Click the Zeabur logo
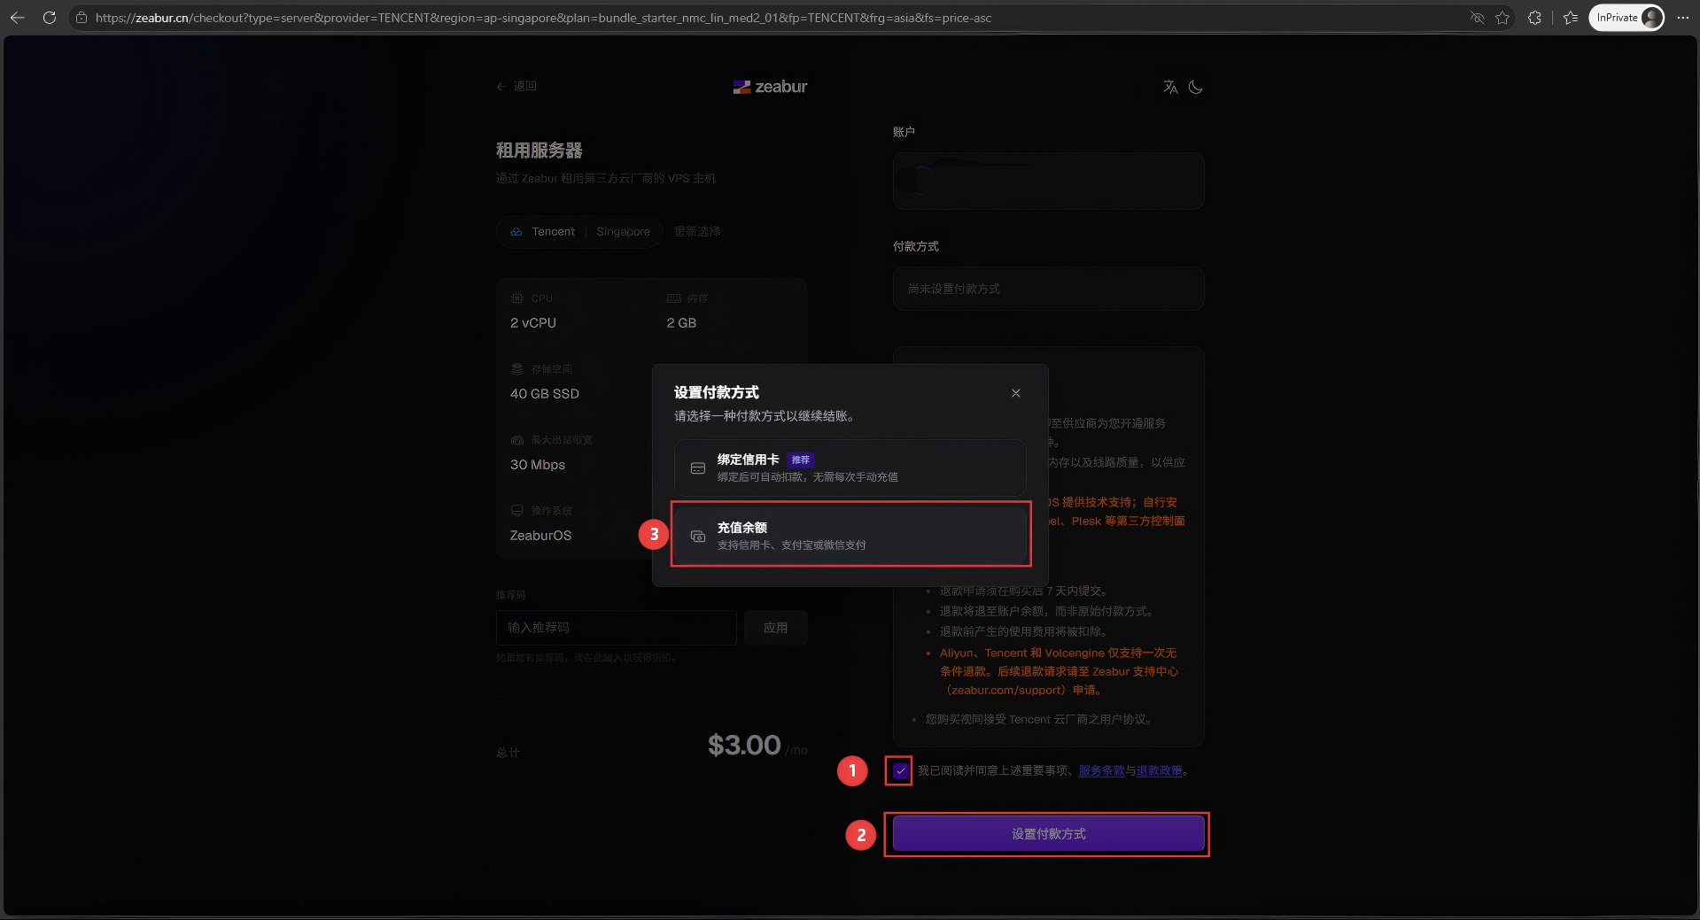Screen dimensions: 1700x920 tap(770, 87)
